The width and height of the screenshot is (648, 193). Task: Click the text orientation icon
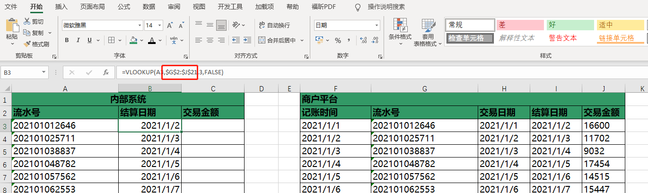[x=236, y=25]
